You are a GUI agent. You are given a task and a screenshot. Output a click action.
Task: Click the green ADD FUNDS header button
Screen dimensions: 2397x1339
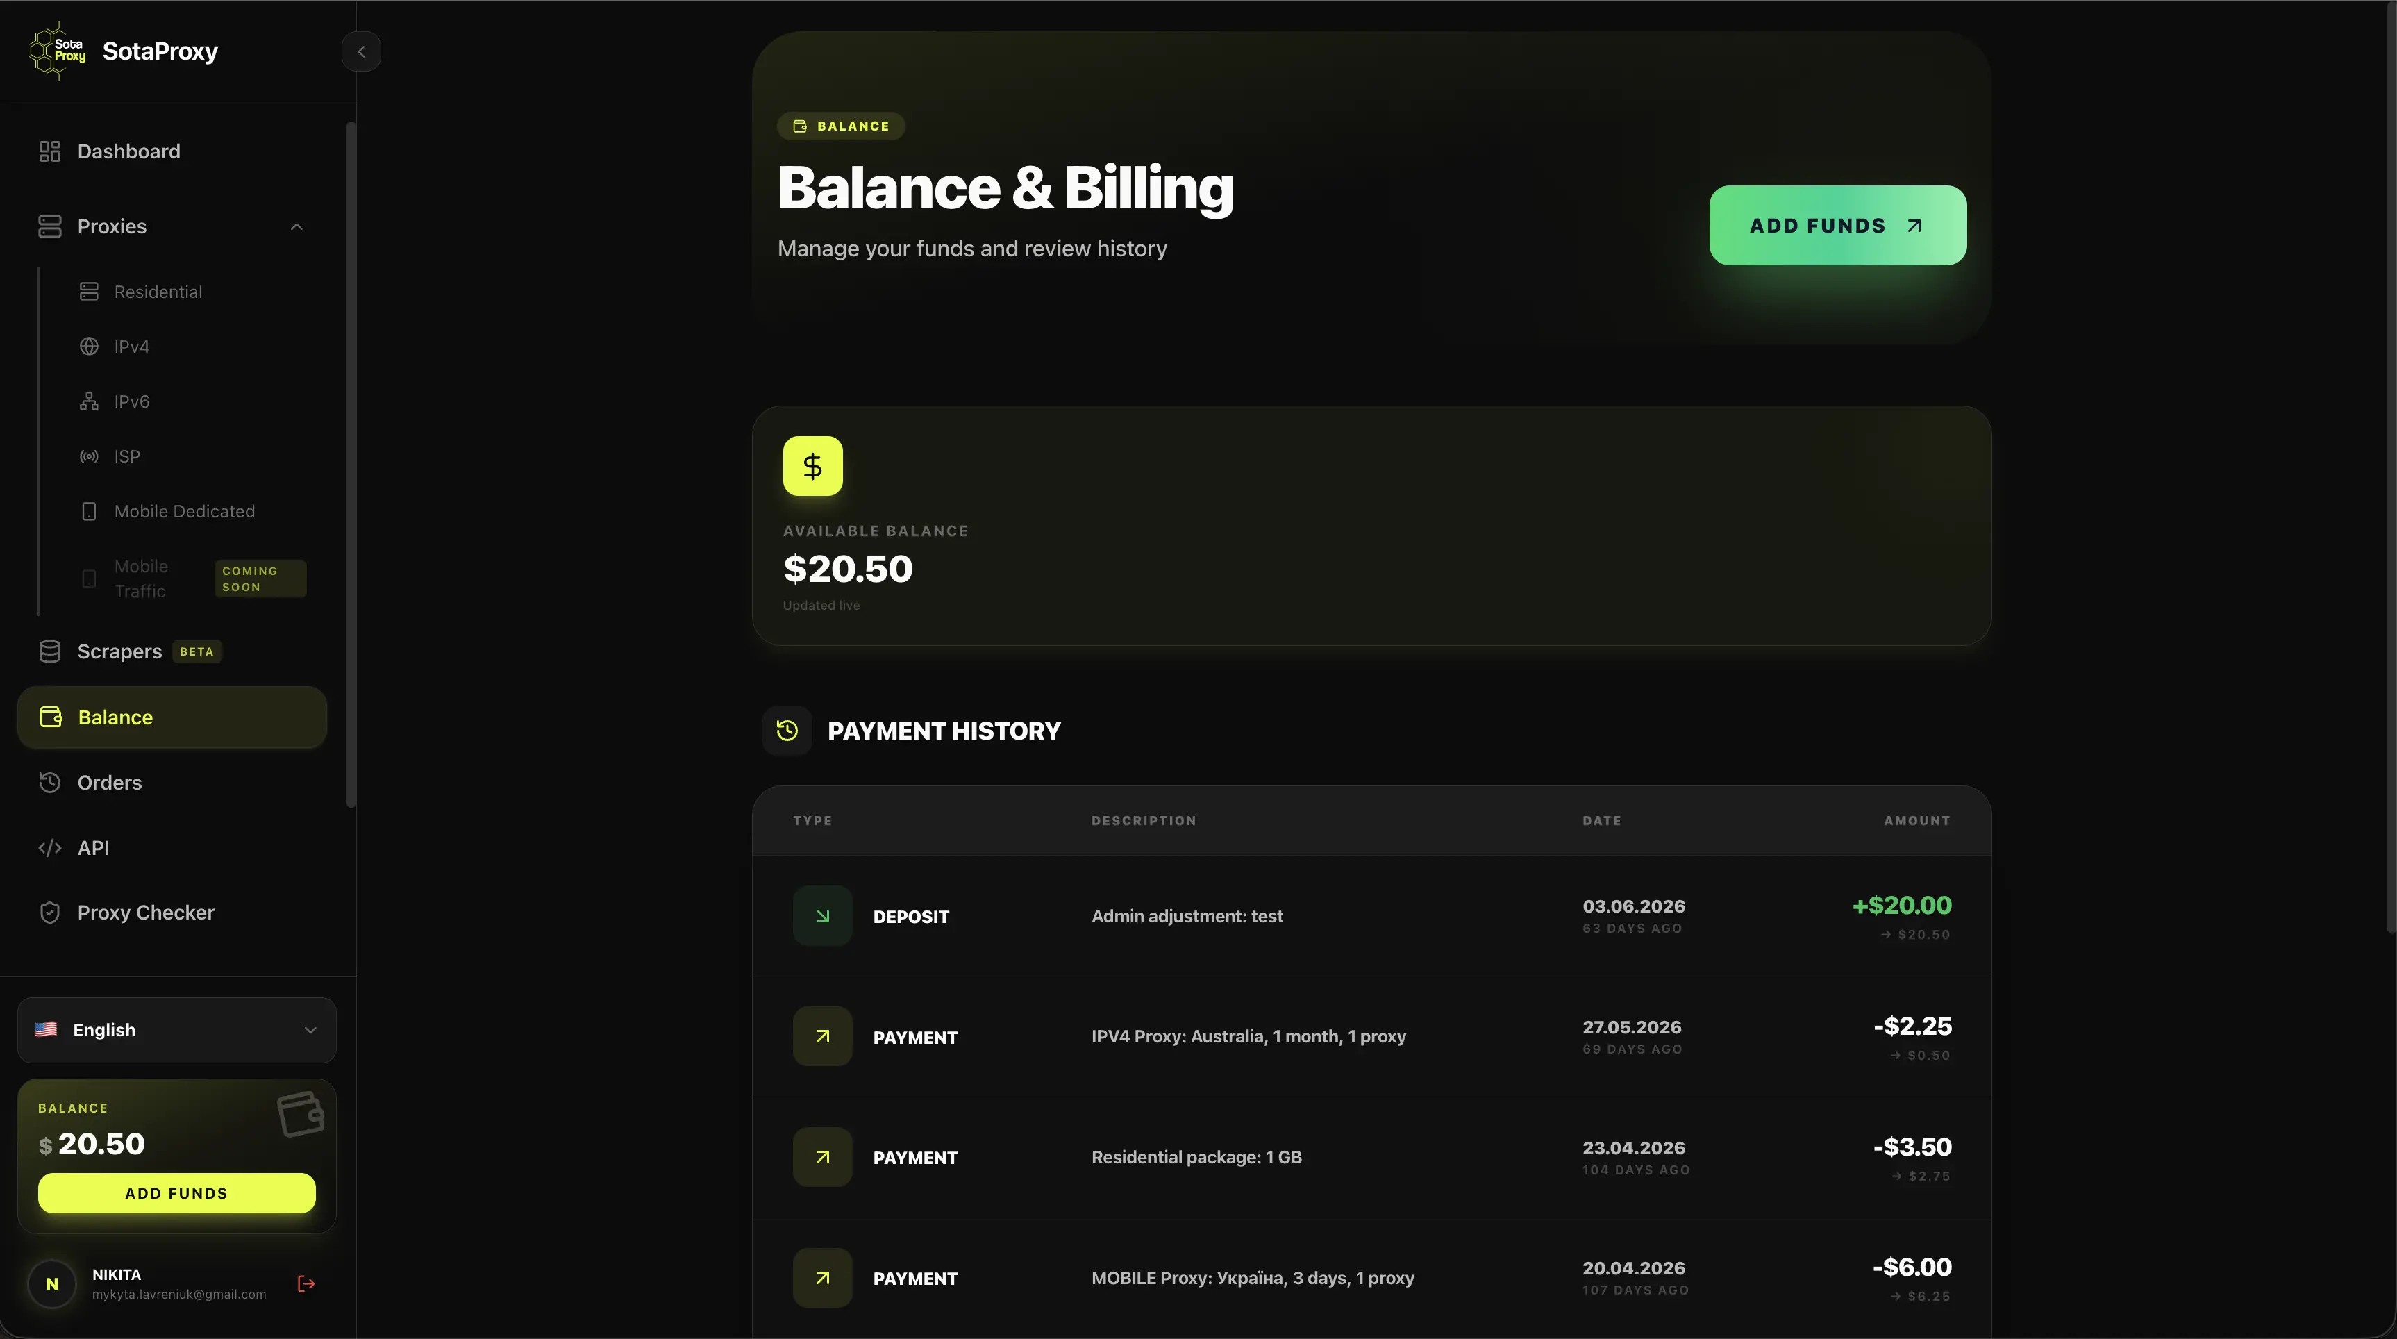pyautogui.click(x=1838, y=225)
